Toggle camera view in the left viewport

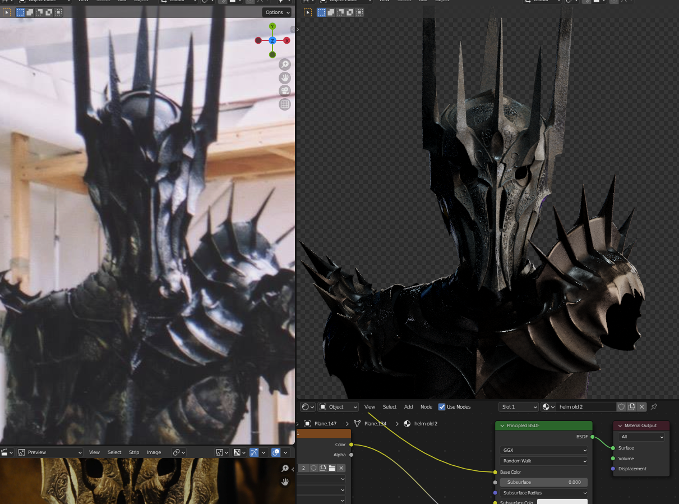click(x=285, y=91)
